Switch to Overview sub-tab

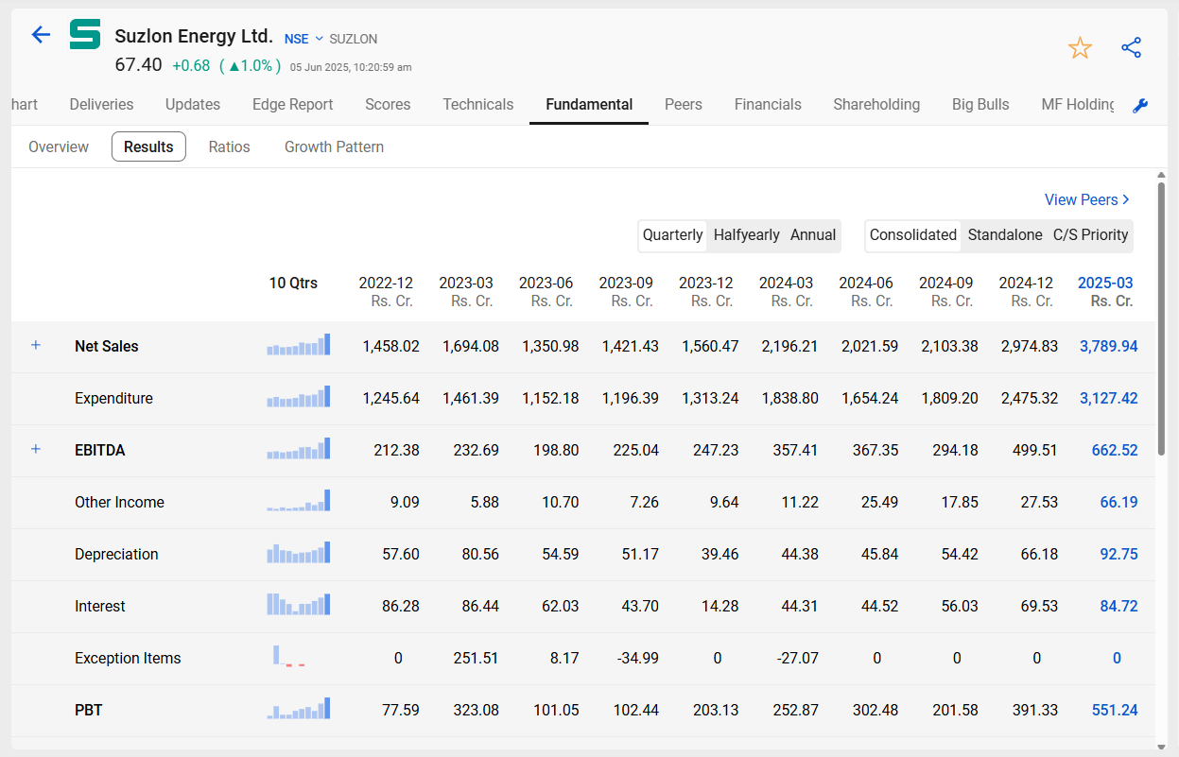(59, 146)
